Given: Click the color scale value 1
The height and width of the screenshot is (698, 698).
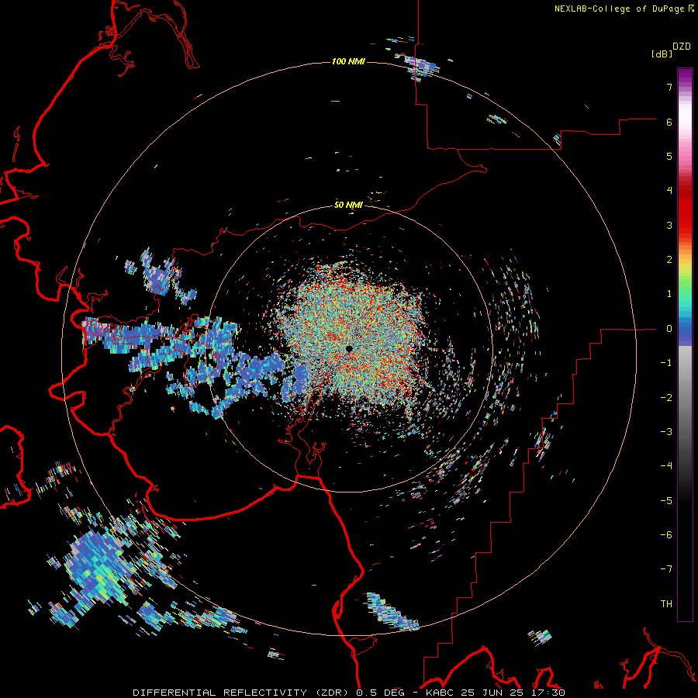Looking at the screenshot, I should (669, 294).
